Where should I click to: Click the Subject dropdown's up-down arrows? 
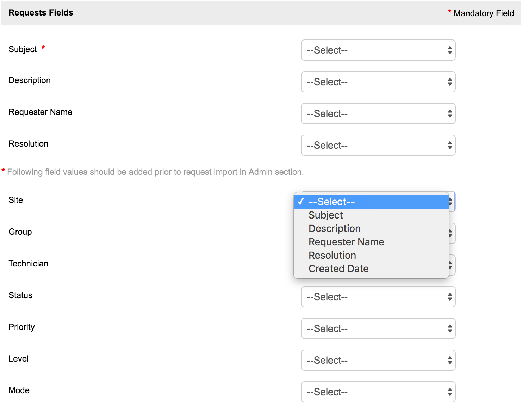[450, 50]
